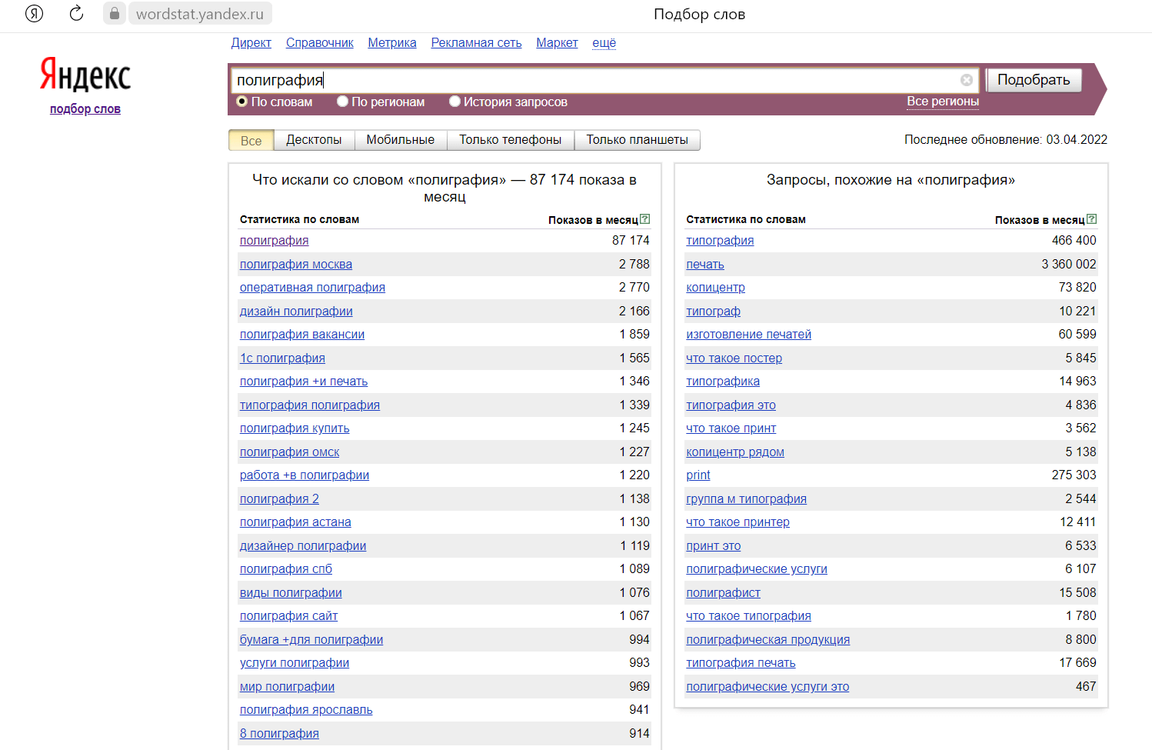The height and width of the screenshot is (750, 1152).
Task: Switch to the Только планшеты tab
Action: [x=638, y=140]
